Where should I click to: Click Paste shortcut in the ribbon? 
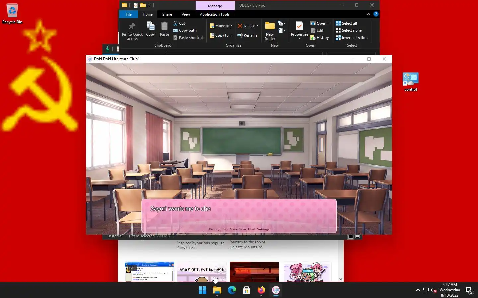188,38
